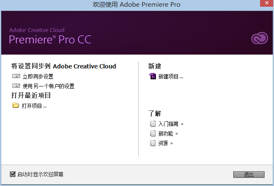Click the blue arrow after 资源
The width and height of the screenshot is (274, 186).
172,144
